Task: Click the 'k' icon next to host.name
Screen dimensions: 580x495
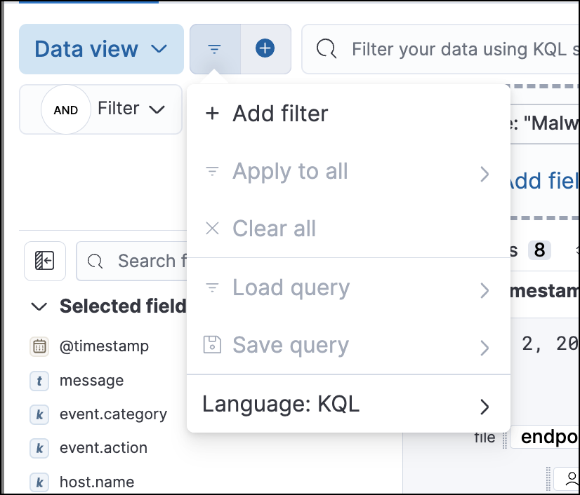Action: (x=39, y=482)
